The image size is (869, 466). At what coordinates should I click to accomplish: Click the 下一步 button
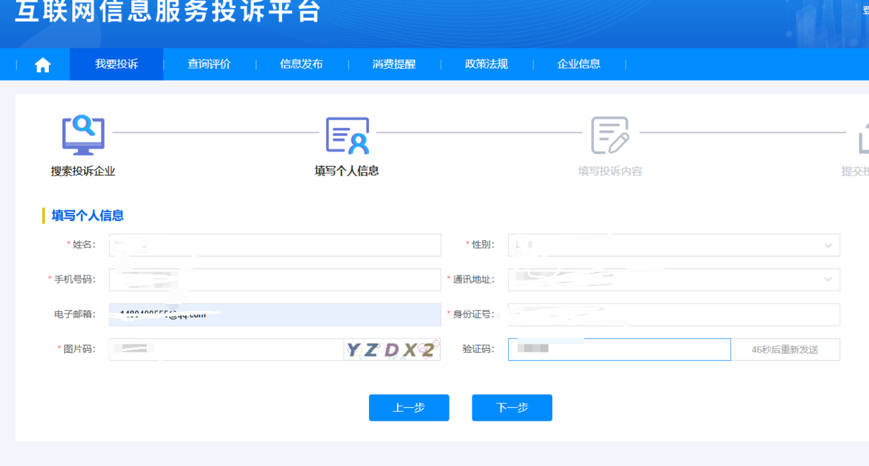click(x=511, y=407)
